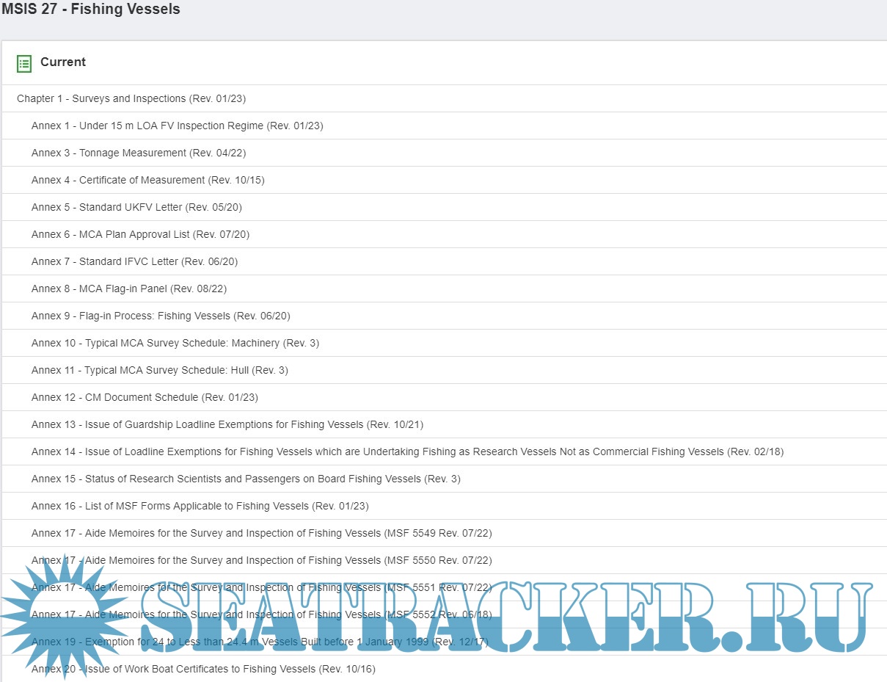Open Annex 1 Under 15 m LOA Inspection Regime

[x=177, y=126]
